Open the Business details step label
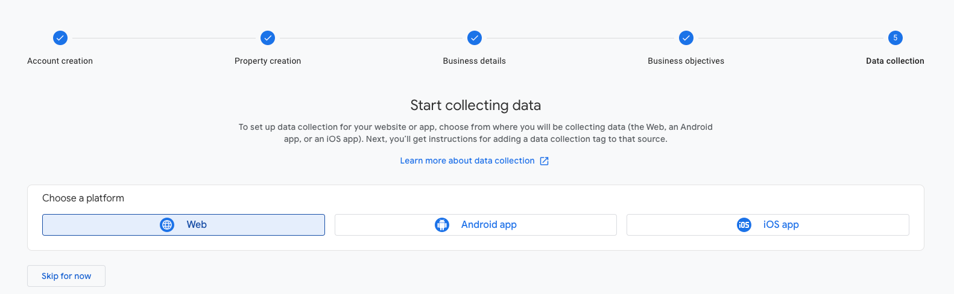Image resolution: width=954 pixels, height=294 pixels. point(475,61)
